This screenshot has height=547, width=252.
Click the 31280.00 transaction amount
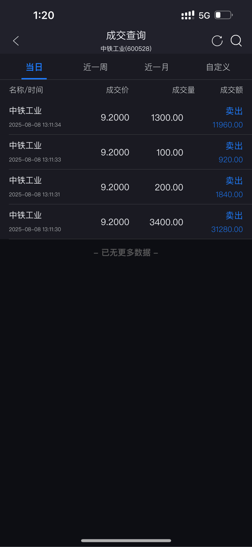[227, 229]
